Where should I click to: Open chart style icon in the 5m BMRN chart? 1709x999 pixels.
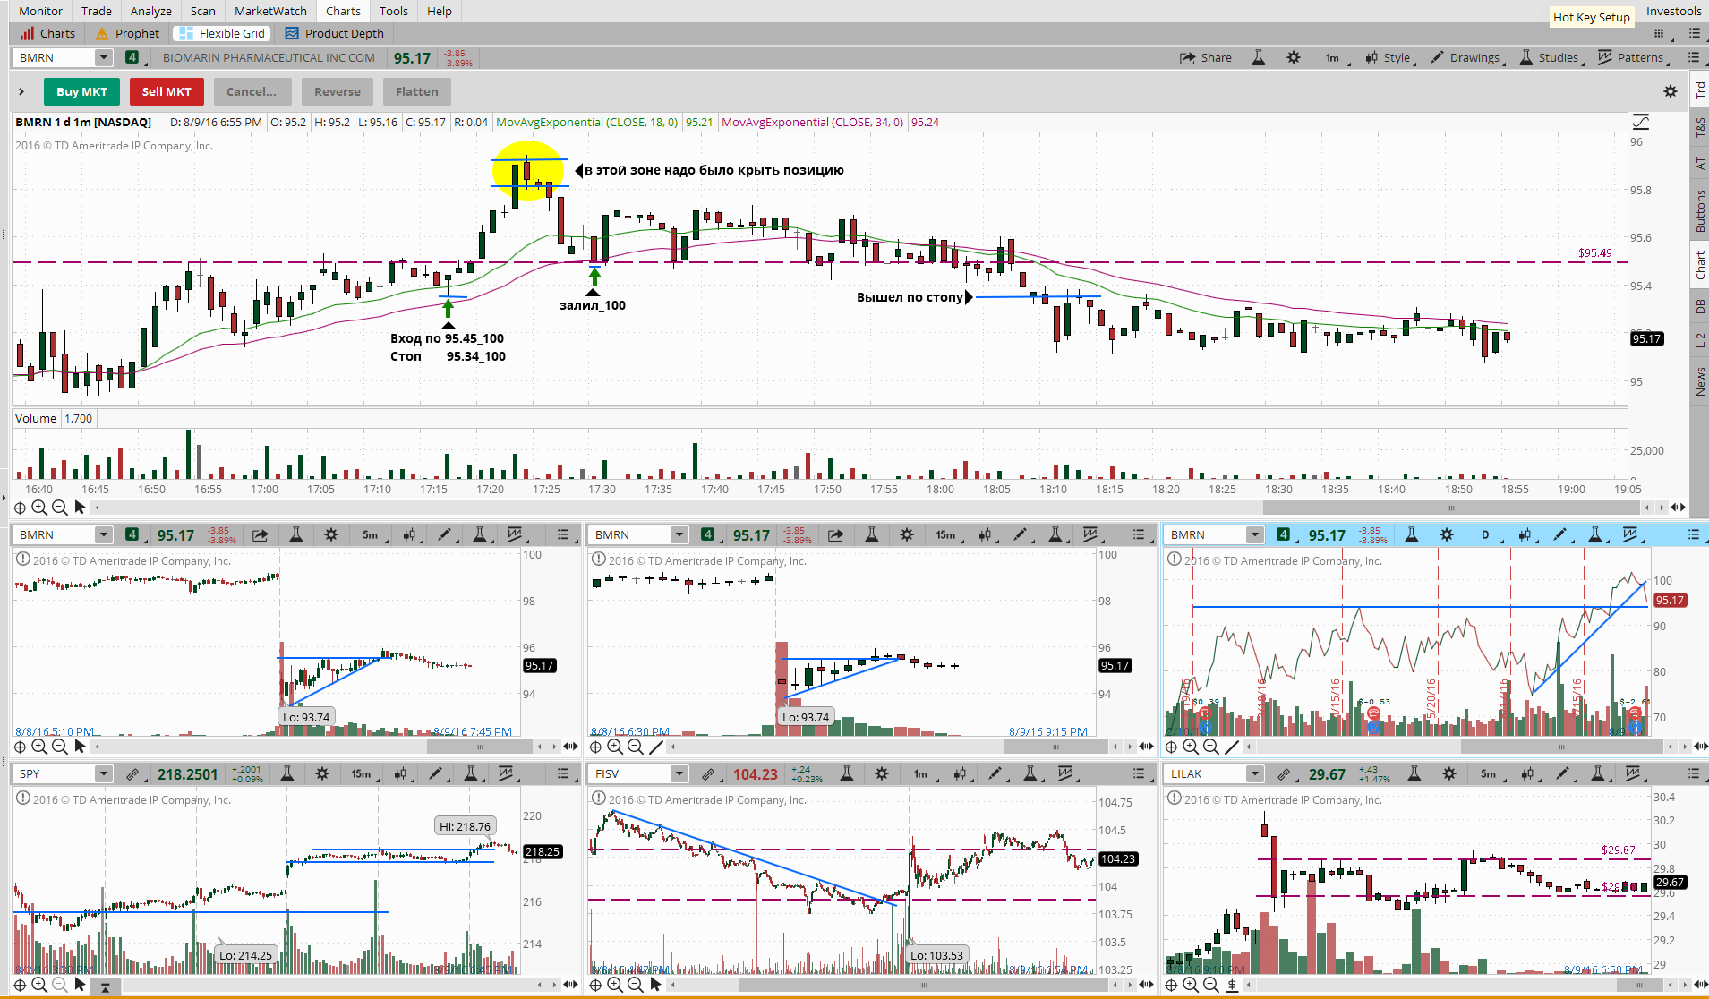pyautogui.click(x=409, y=534)
